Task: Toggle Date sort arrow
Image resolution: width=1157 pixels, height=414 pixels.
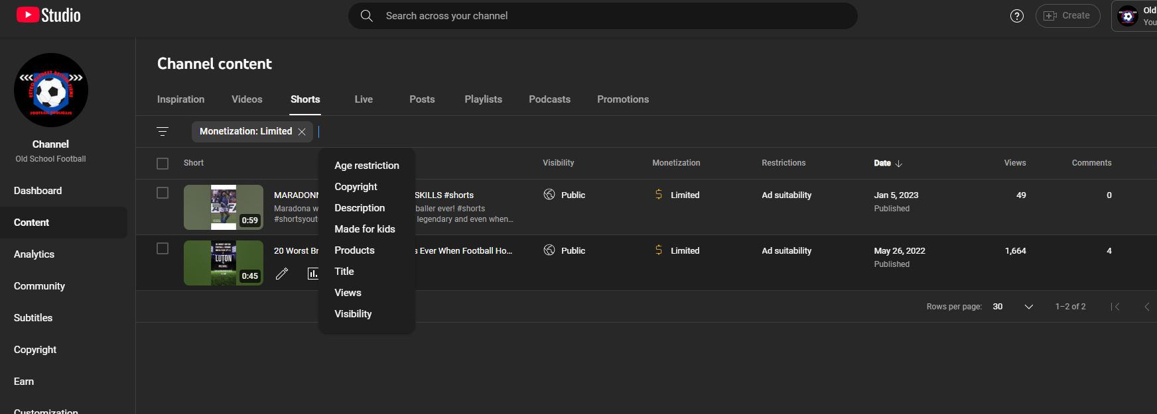Action: pos(899,163)
